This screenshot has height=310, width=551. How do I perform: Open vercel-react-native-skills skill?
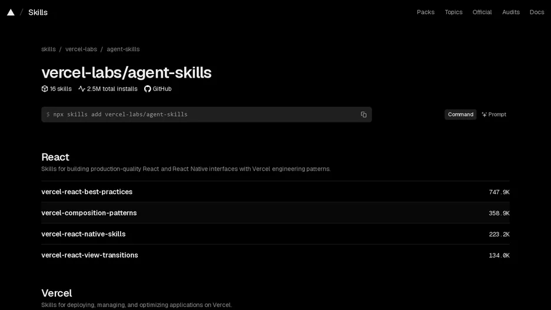[275, 234]
